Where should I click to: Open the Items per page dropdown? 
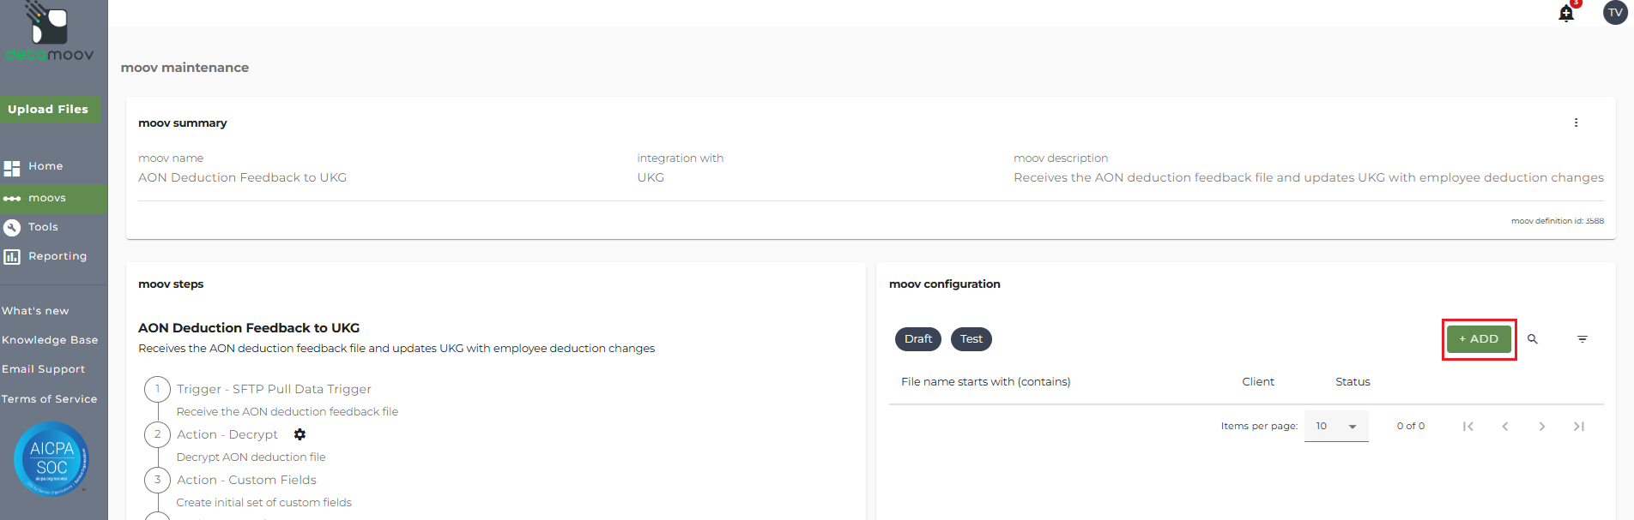[x=1336, y=426]
